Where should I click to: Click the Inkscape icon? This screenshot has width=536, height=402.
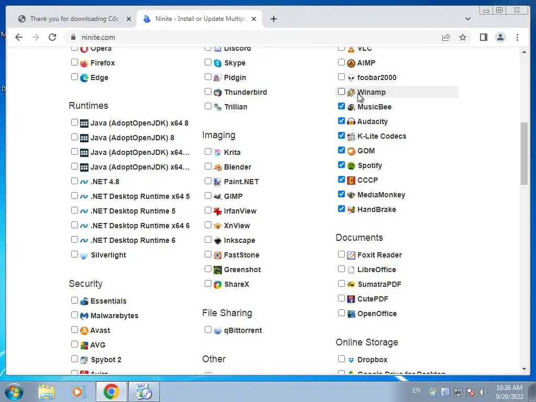coord(218,241)
